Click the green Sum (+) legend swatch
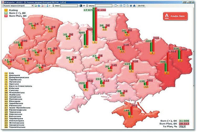197x132 pixels. (6, 13)
